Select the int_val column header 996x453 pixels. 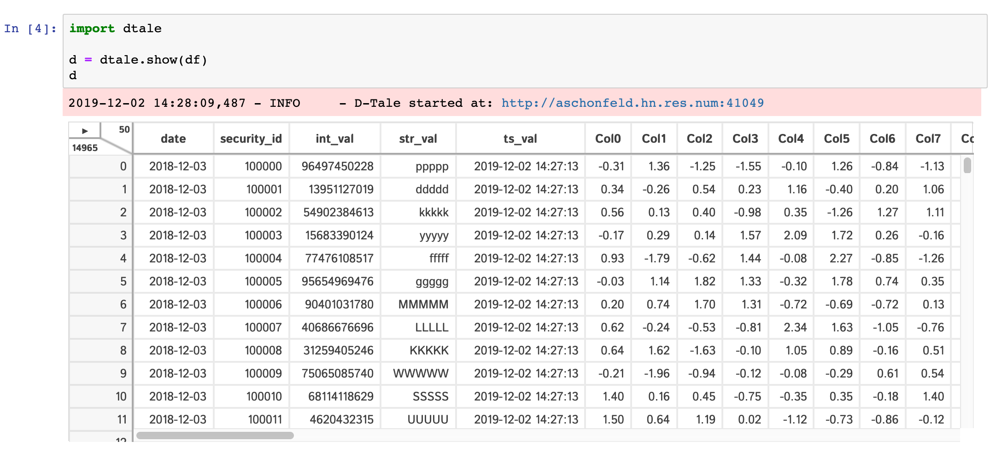coord(334,139)
